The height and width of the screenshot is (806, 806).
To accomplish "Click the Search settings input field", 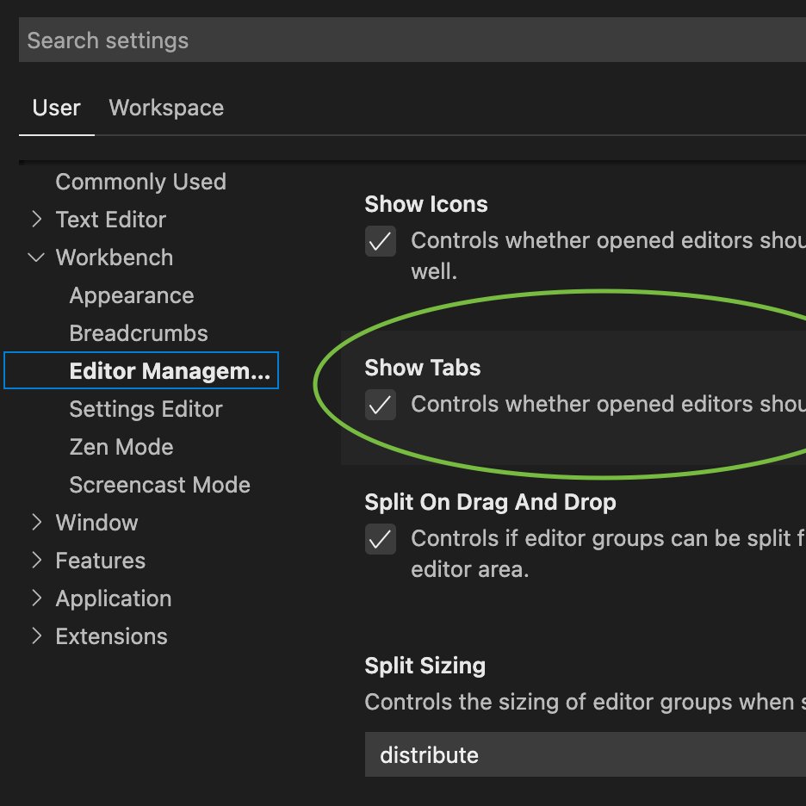I will pos(412,40).
